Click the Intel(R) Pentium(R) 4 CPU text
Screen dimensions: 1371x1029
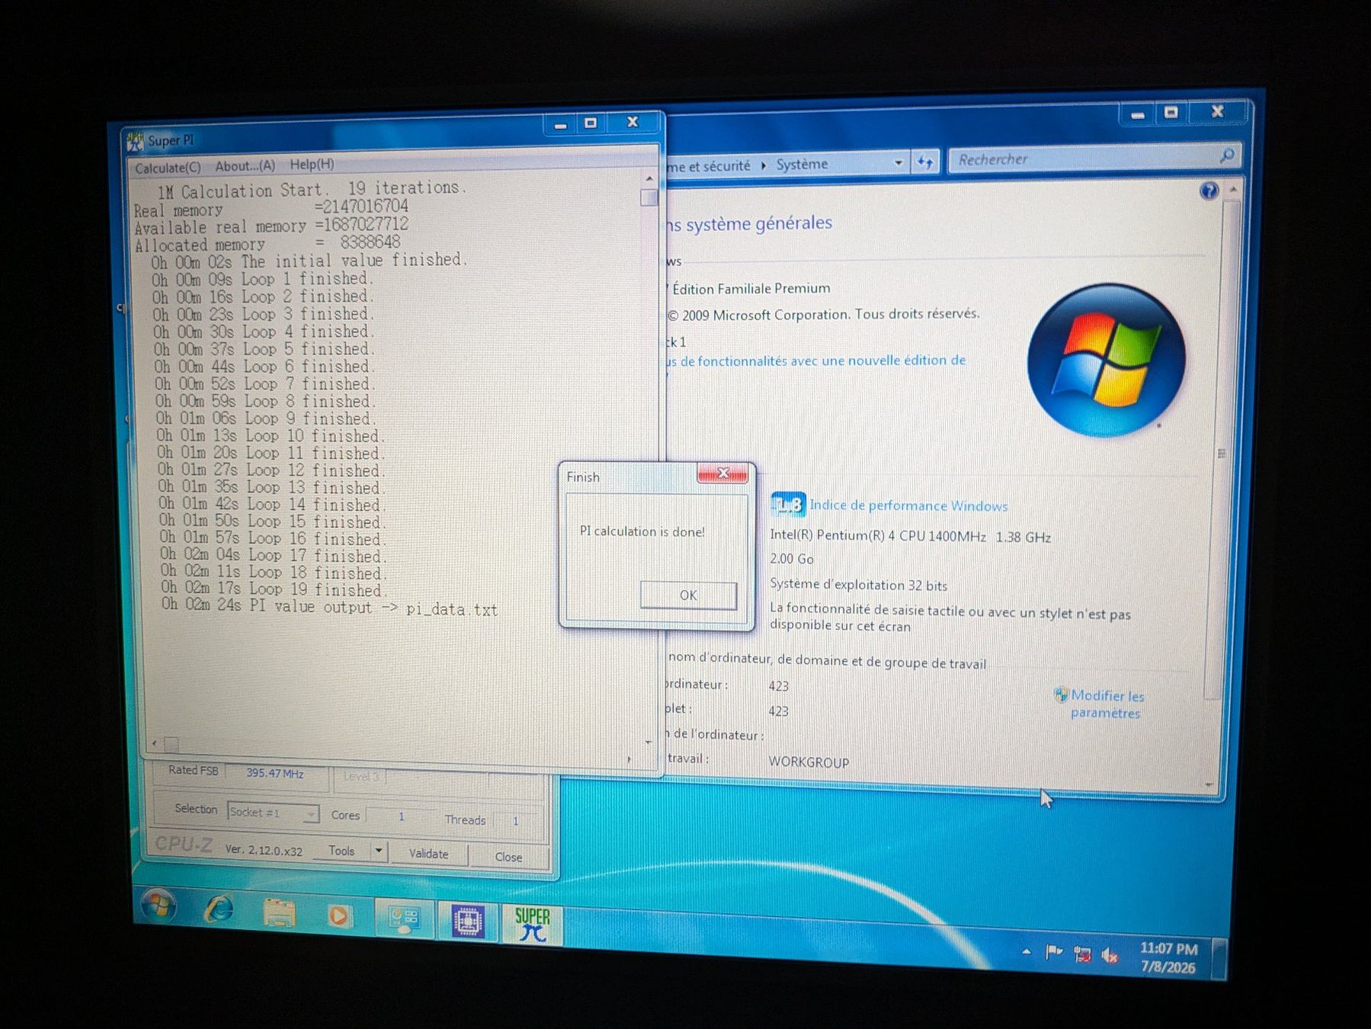pos(910,537)
